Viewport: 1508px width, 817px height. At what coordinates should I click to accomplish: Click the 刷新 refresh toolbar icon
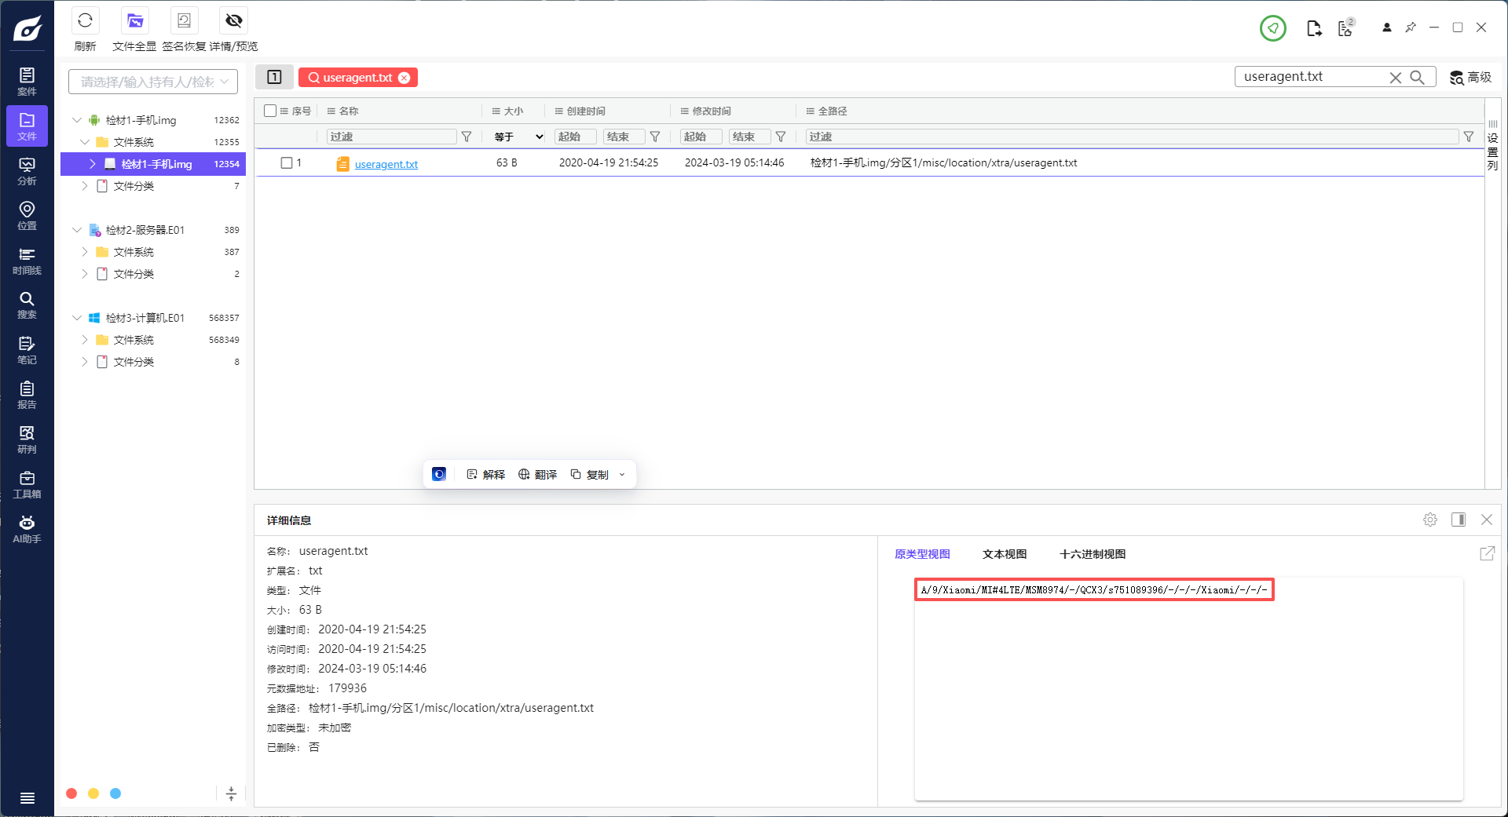[85, 20]
